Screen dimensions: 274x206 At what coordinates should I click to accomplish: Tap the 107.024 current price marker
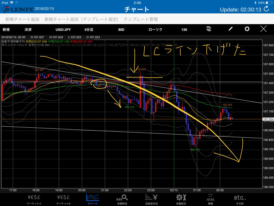[x=267, y=119]
